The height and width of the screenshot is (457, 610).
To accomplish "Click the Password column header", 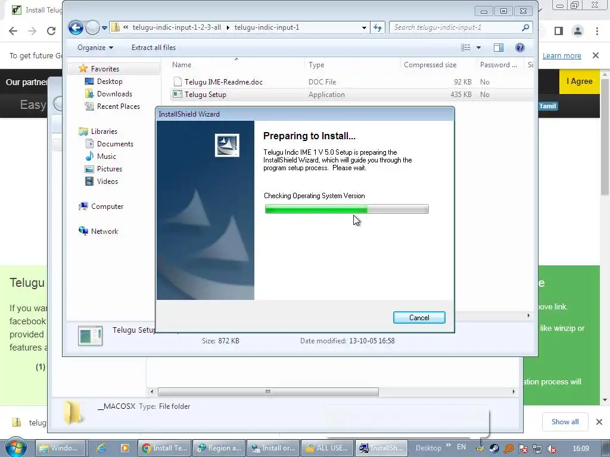I will click(499, 65).
